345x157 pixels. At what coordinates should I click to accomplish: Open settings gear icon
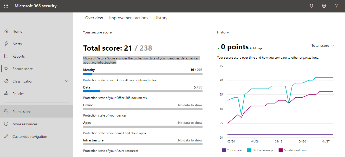(x=324, y=6)
